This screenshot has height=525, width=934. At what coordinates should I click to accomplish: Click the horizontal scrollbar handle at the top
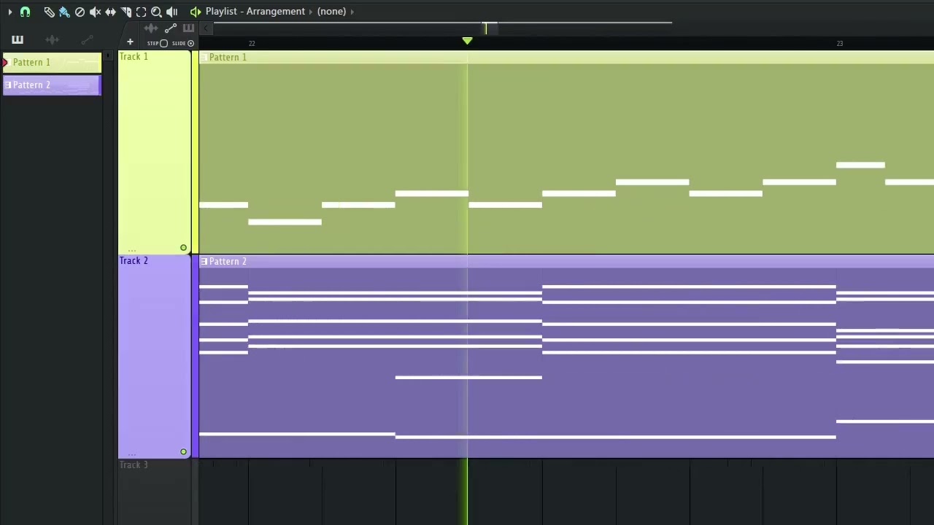coord(490,28)
